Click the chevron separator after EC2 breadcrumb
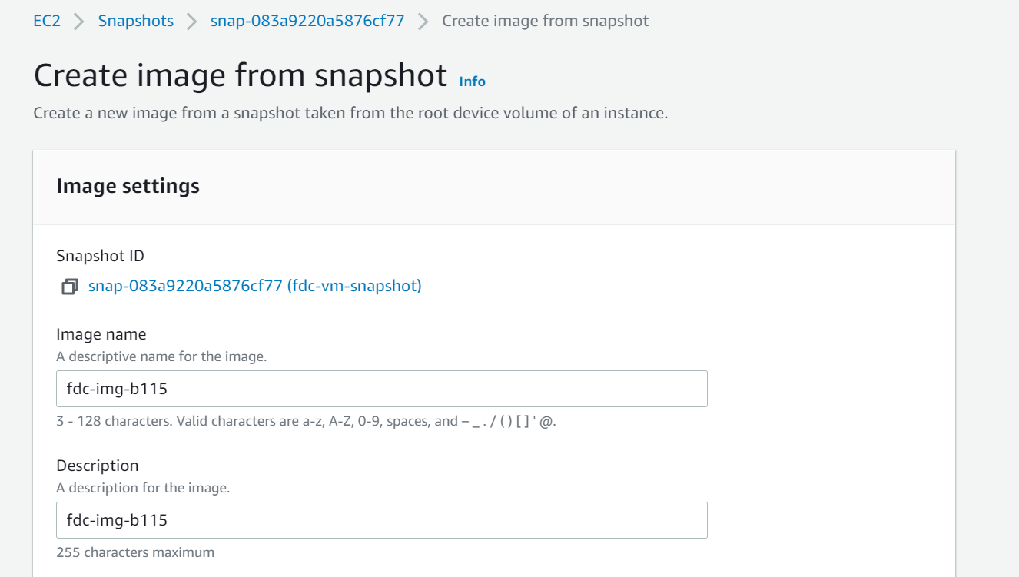The height and width of the screenshot is (577, 1019). tap(78, 22)
